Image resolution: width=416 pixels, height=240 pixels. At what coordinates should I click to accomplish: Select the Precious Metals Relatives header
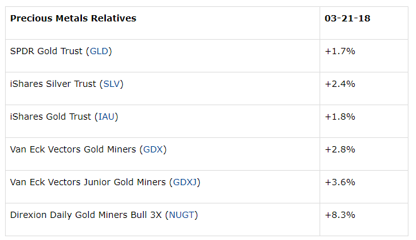click(73, 18)
